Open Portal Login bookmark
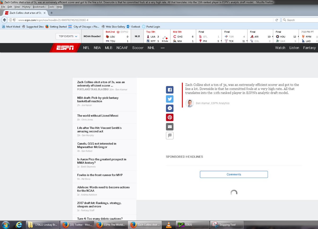Screen dimensions: 318x229 [151, 26]
